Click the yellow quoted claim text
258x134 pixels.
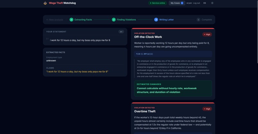(77, 72)
